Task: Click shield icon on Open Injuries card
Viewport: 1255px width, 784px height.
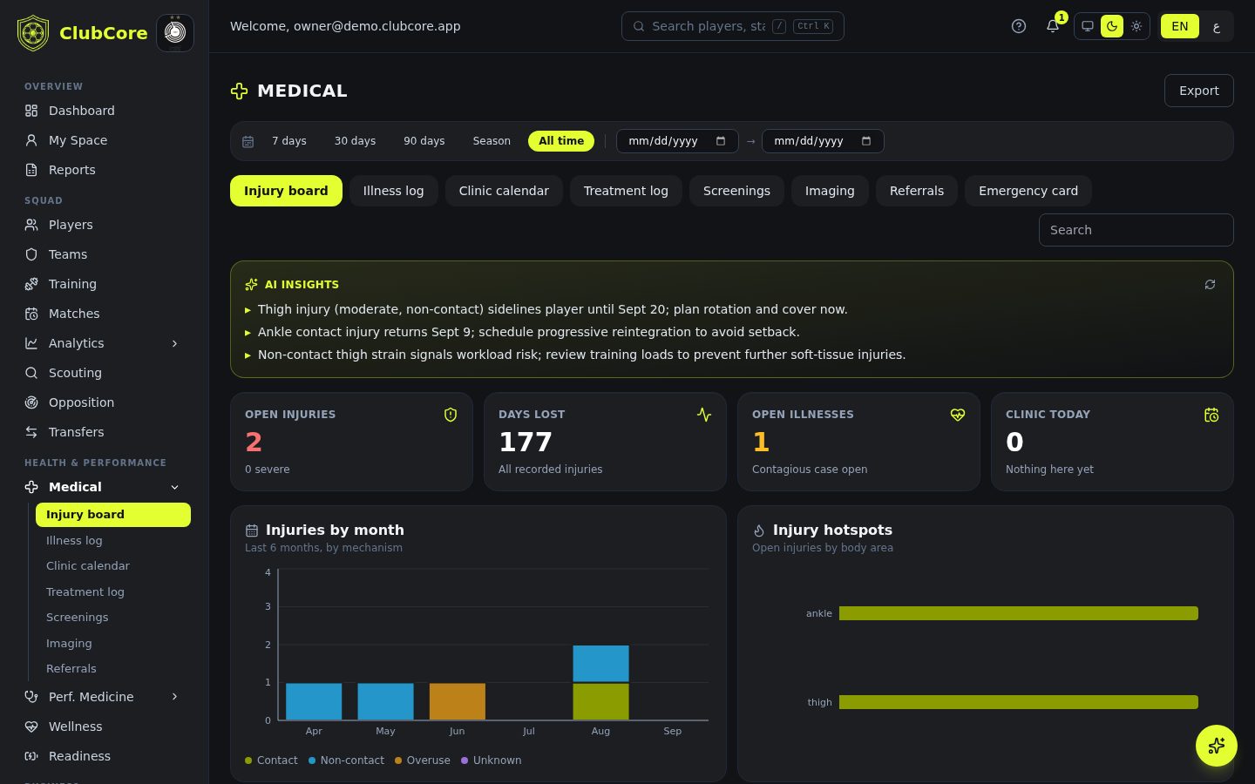Action: point(451,415)
